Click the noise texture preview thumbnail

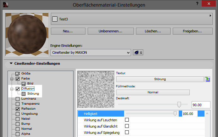pos(96,90)
